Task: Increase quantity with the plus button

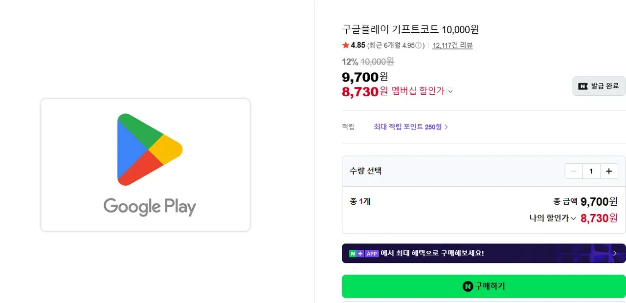Action: [x=609, y=171]
